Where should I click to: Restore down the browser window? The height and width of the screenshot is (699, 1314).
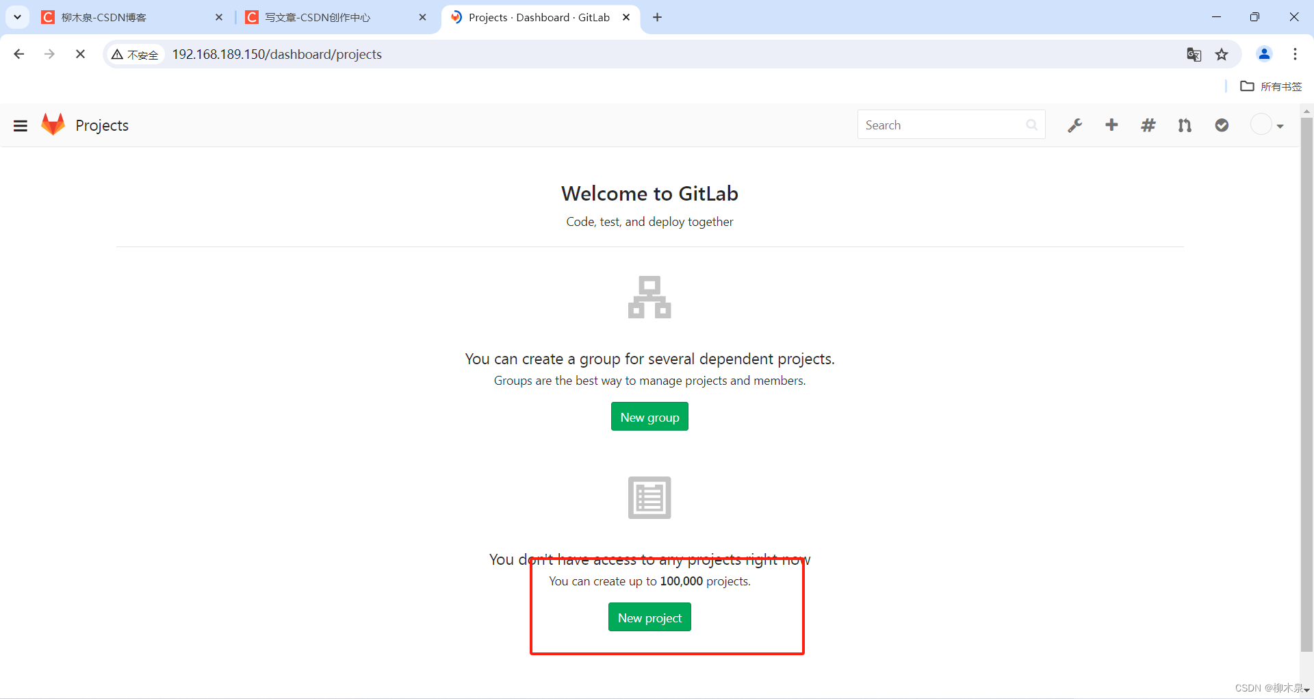[x=1254, y=17]
